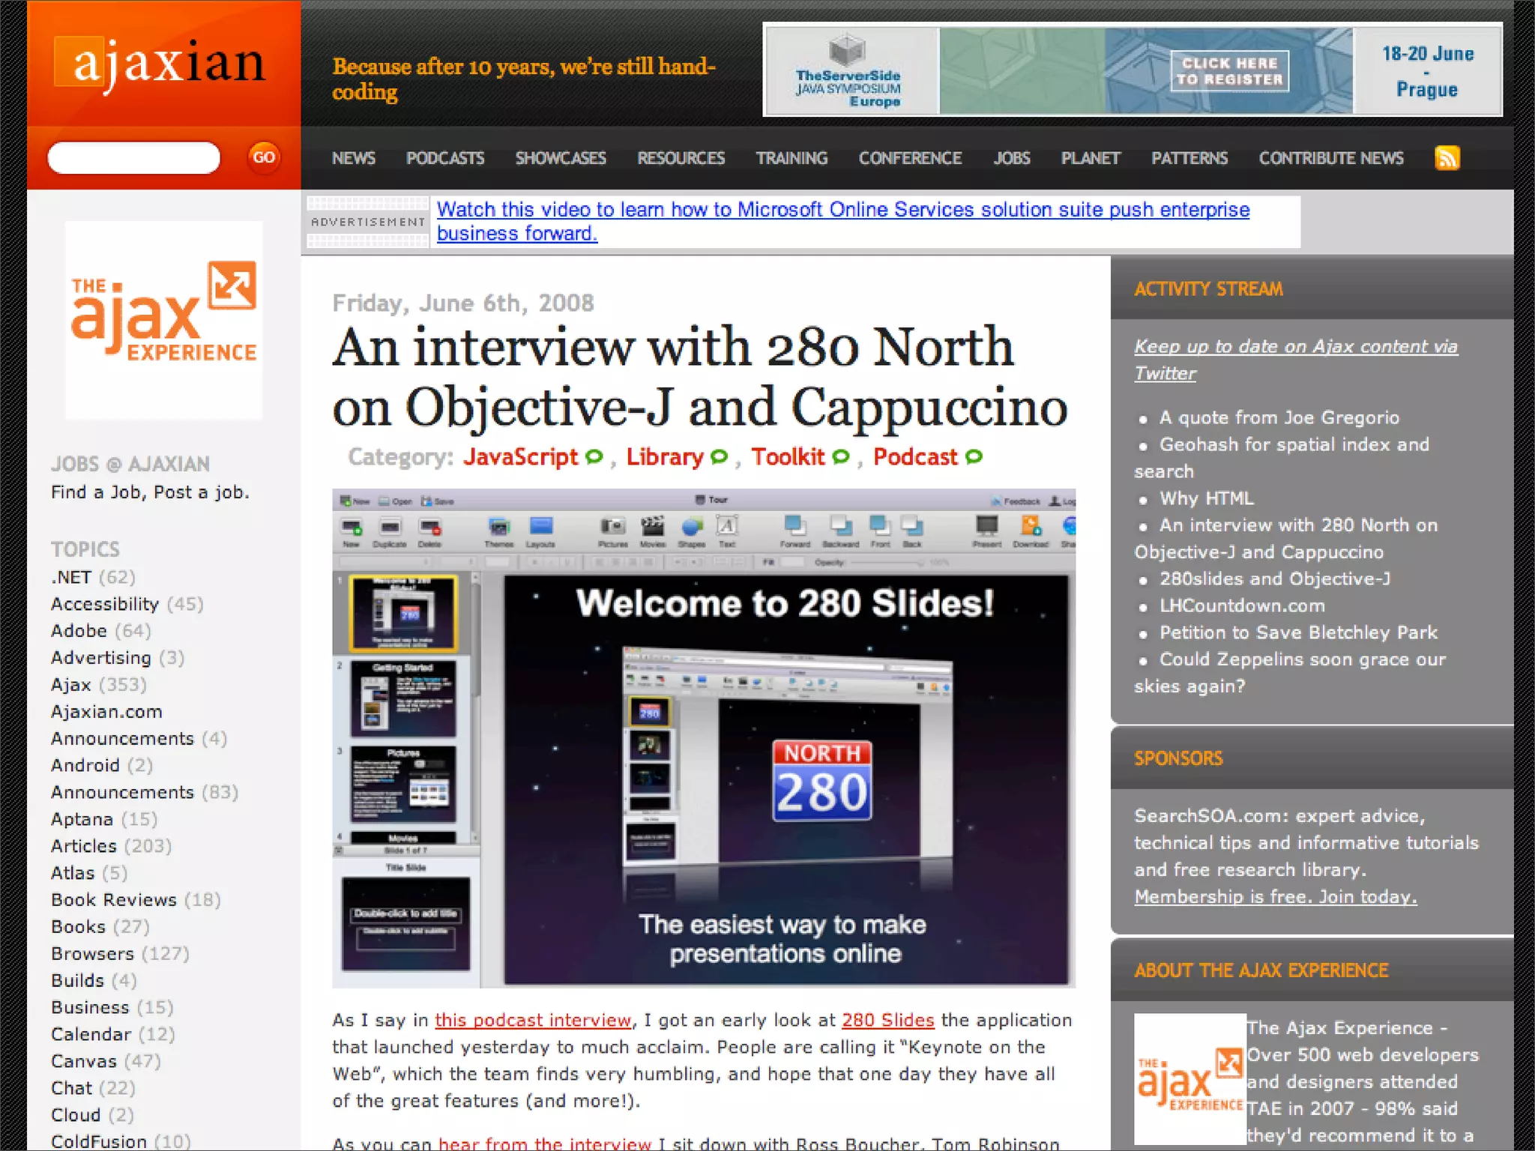Select the Browsers topic in sidebar
The height and width of the screenshot is (1151, 1535).
92,953
